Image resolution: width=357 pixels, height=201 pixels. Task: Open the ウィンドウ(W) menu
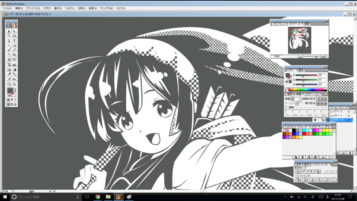(106, 8)
